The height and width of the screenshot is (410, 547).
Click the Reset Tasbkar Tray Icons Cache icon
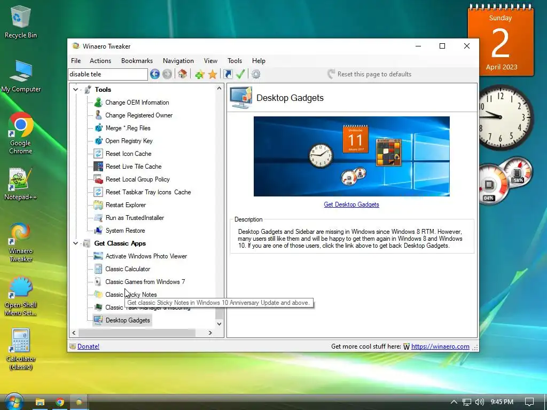98,192
